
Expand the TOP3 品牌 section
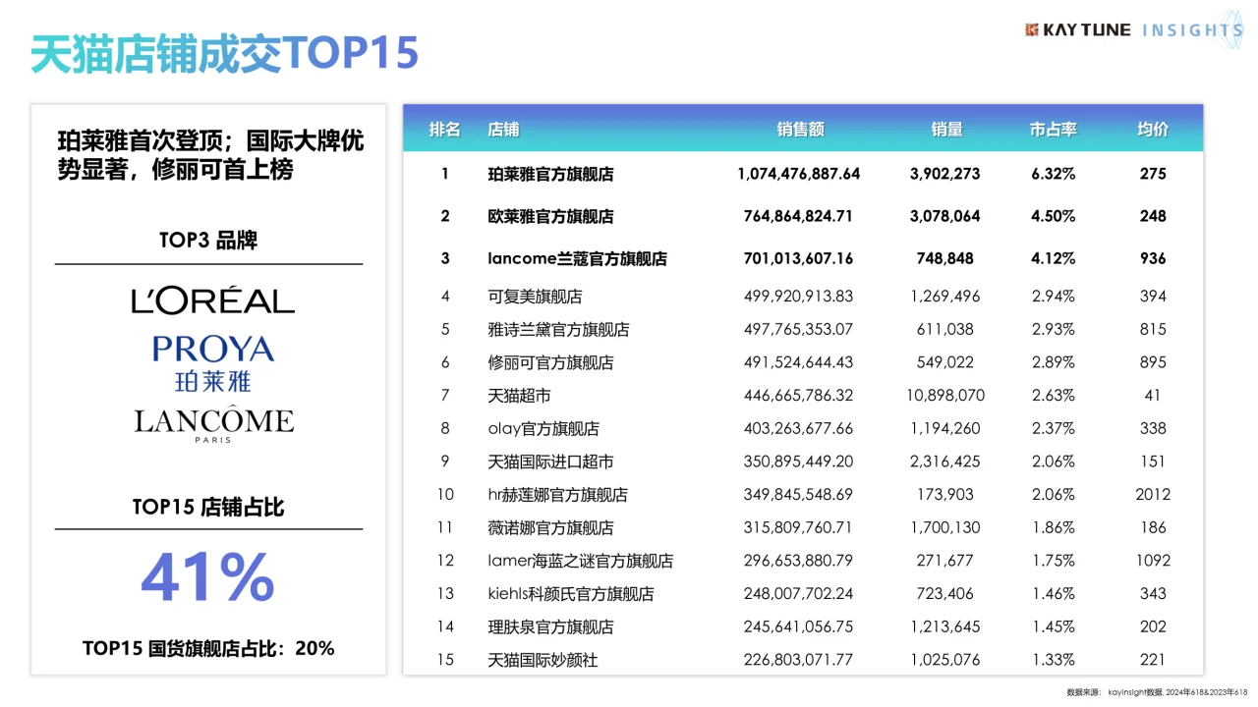207,239
